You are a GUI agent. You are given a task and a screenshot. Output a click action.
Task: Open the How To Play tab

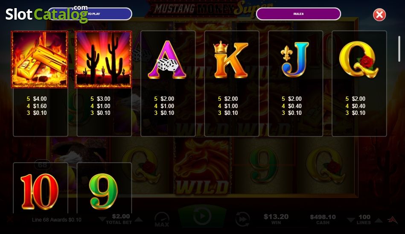[90, 14]
